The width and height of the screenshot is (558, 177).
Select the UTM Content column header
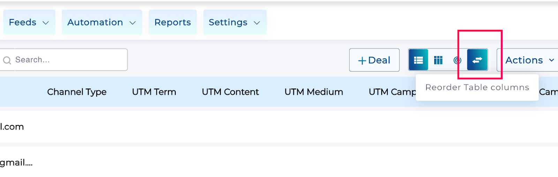click(x=230, y=92)
